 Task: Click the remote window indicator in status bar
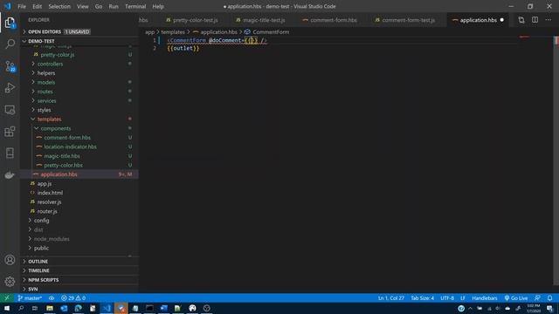point(7,298)
